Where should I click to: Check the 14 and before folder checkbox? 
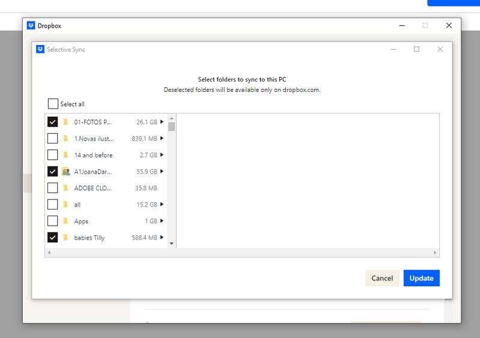click(53, 155)
